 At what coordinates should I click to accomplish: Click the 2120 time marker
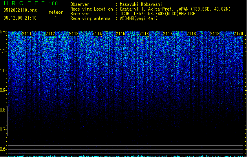pyautogui.click(x=238, y=34)
